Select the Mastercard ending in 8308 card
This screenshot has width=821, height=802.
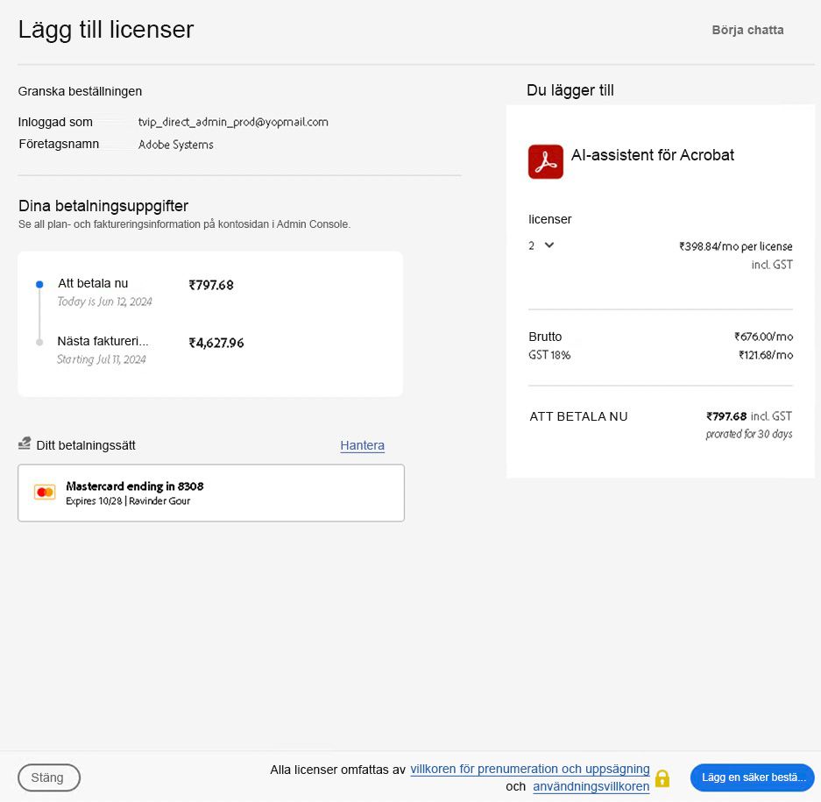point(210,492)
